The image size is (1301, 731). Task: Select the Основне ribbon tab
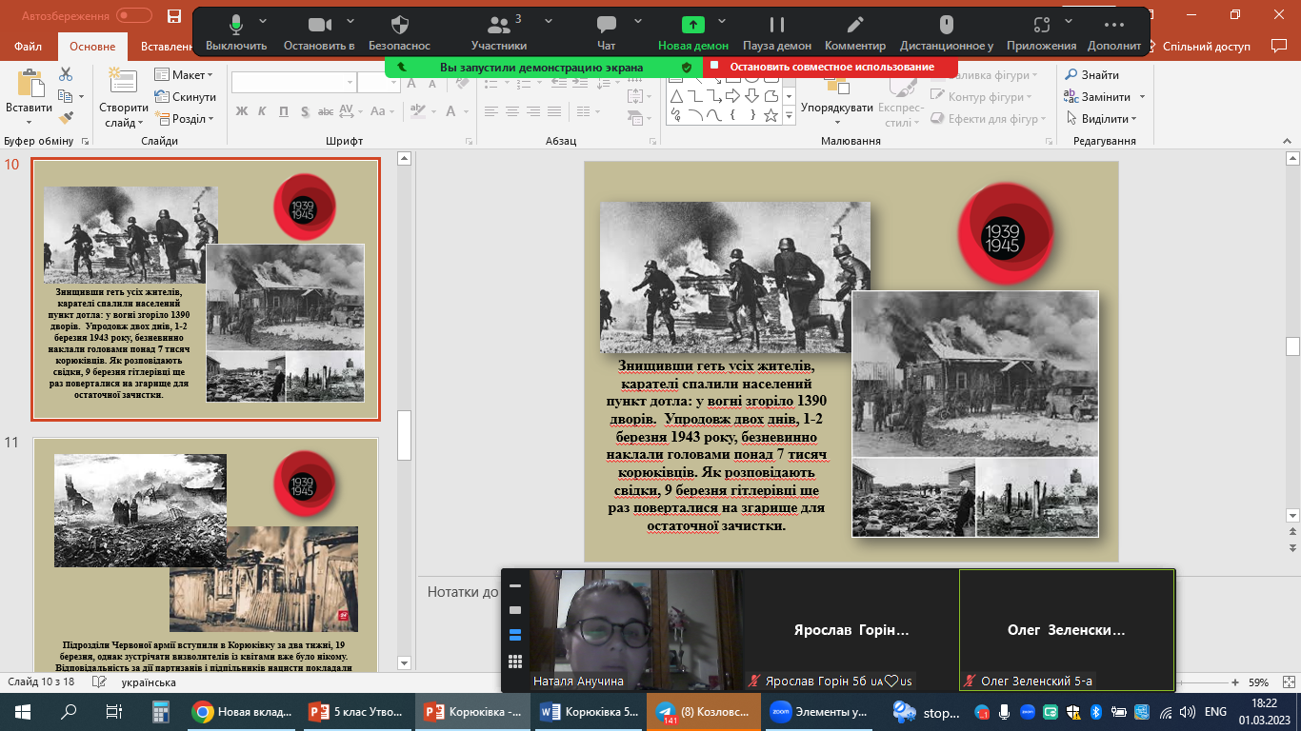click(x=92, y=46)
